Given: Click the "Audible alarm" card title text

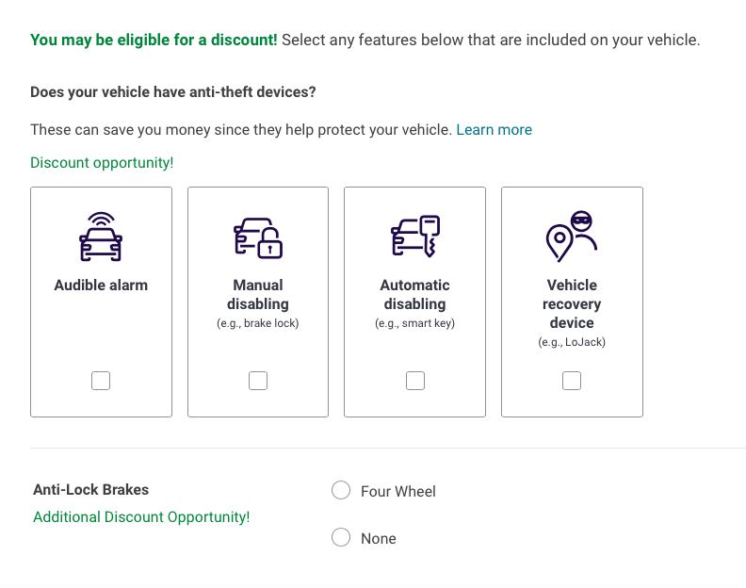Looking at the screenshot, I should (101, 285).
